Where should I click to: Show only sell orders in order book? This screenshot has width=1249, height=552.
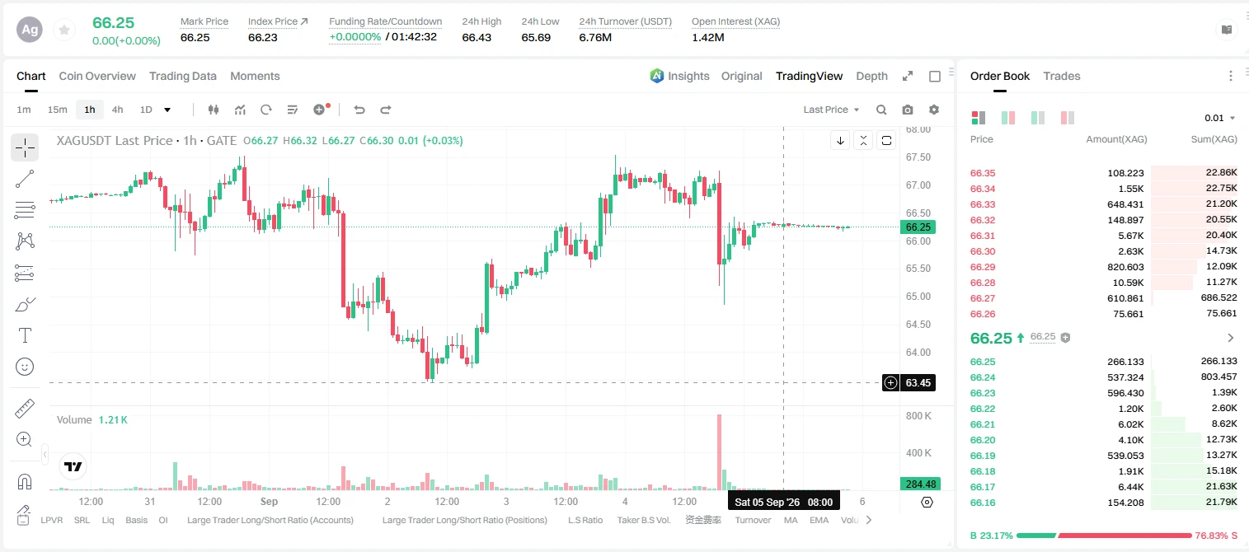point(1068,118)
